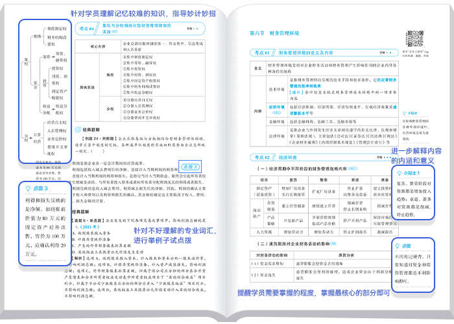Click the 小贴士1 callout box text
The width and height of the screenshot is (454, 324).
416,197
